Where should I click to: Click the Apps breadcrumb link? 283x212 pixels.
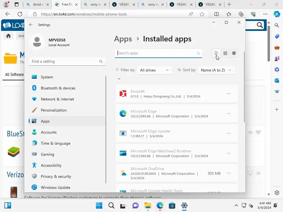123,39
